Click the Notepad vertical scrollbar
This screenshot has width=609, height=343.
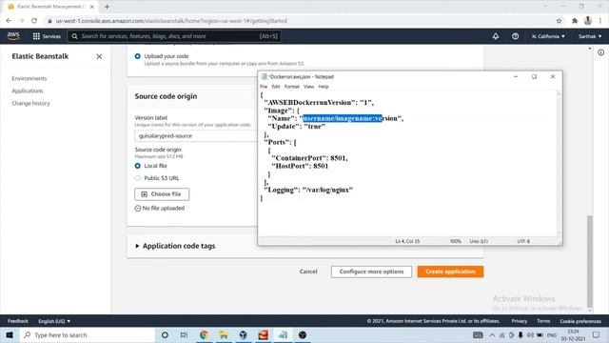tap(559, 163)
